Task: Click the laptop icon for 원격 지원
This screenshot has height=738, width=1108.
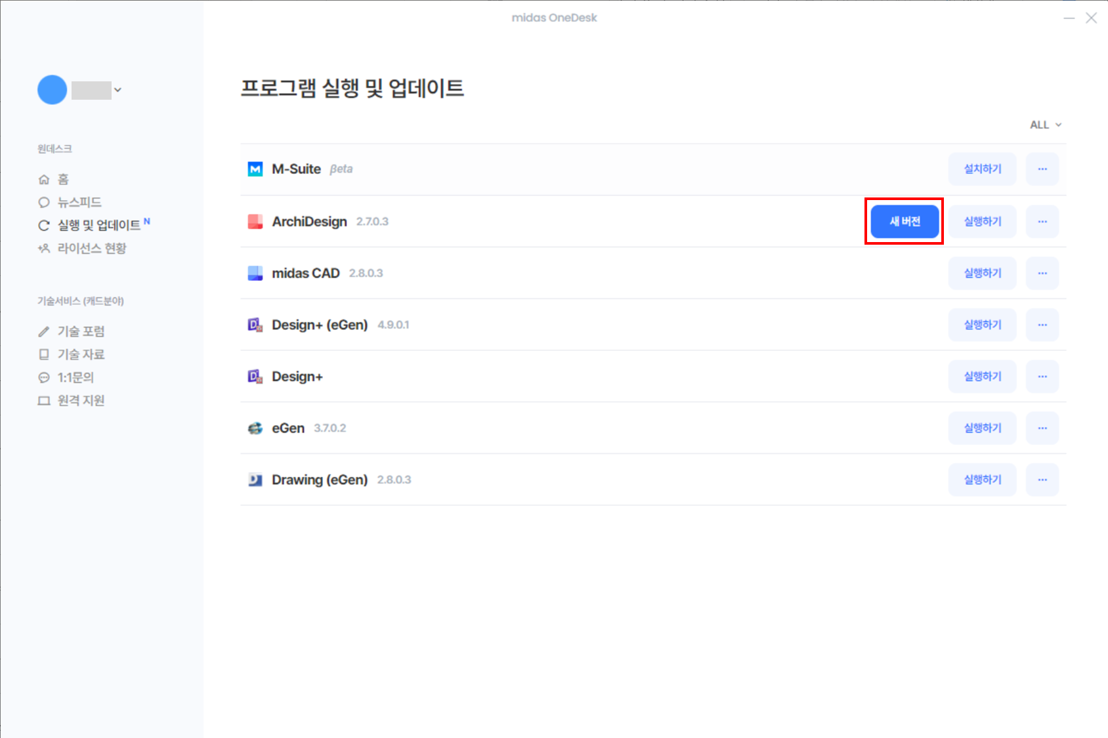Action: pos(44,401)
